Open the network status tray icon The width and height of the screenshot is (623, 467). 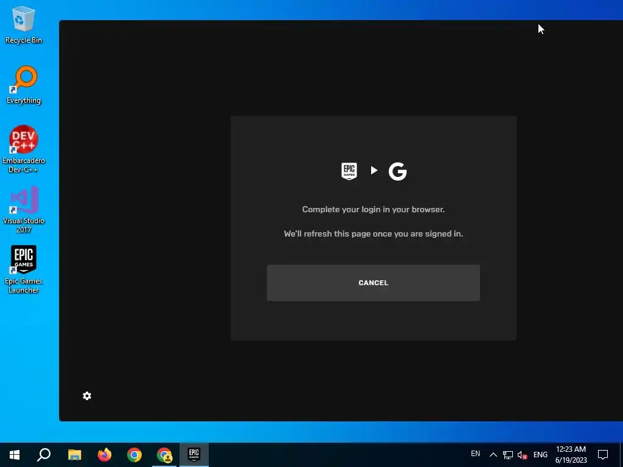coord(508,455)
